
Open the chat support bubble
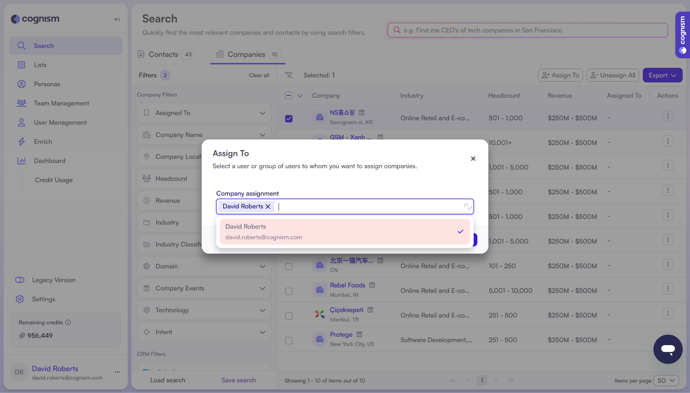[x=668, y=349]
